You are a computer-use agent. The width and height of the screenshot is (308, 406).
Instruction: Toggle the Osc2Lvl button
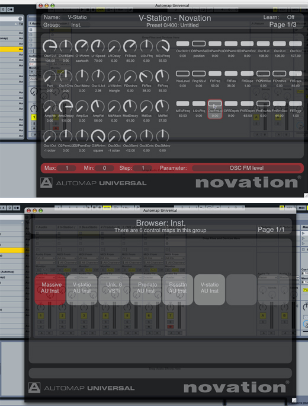280,43
